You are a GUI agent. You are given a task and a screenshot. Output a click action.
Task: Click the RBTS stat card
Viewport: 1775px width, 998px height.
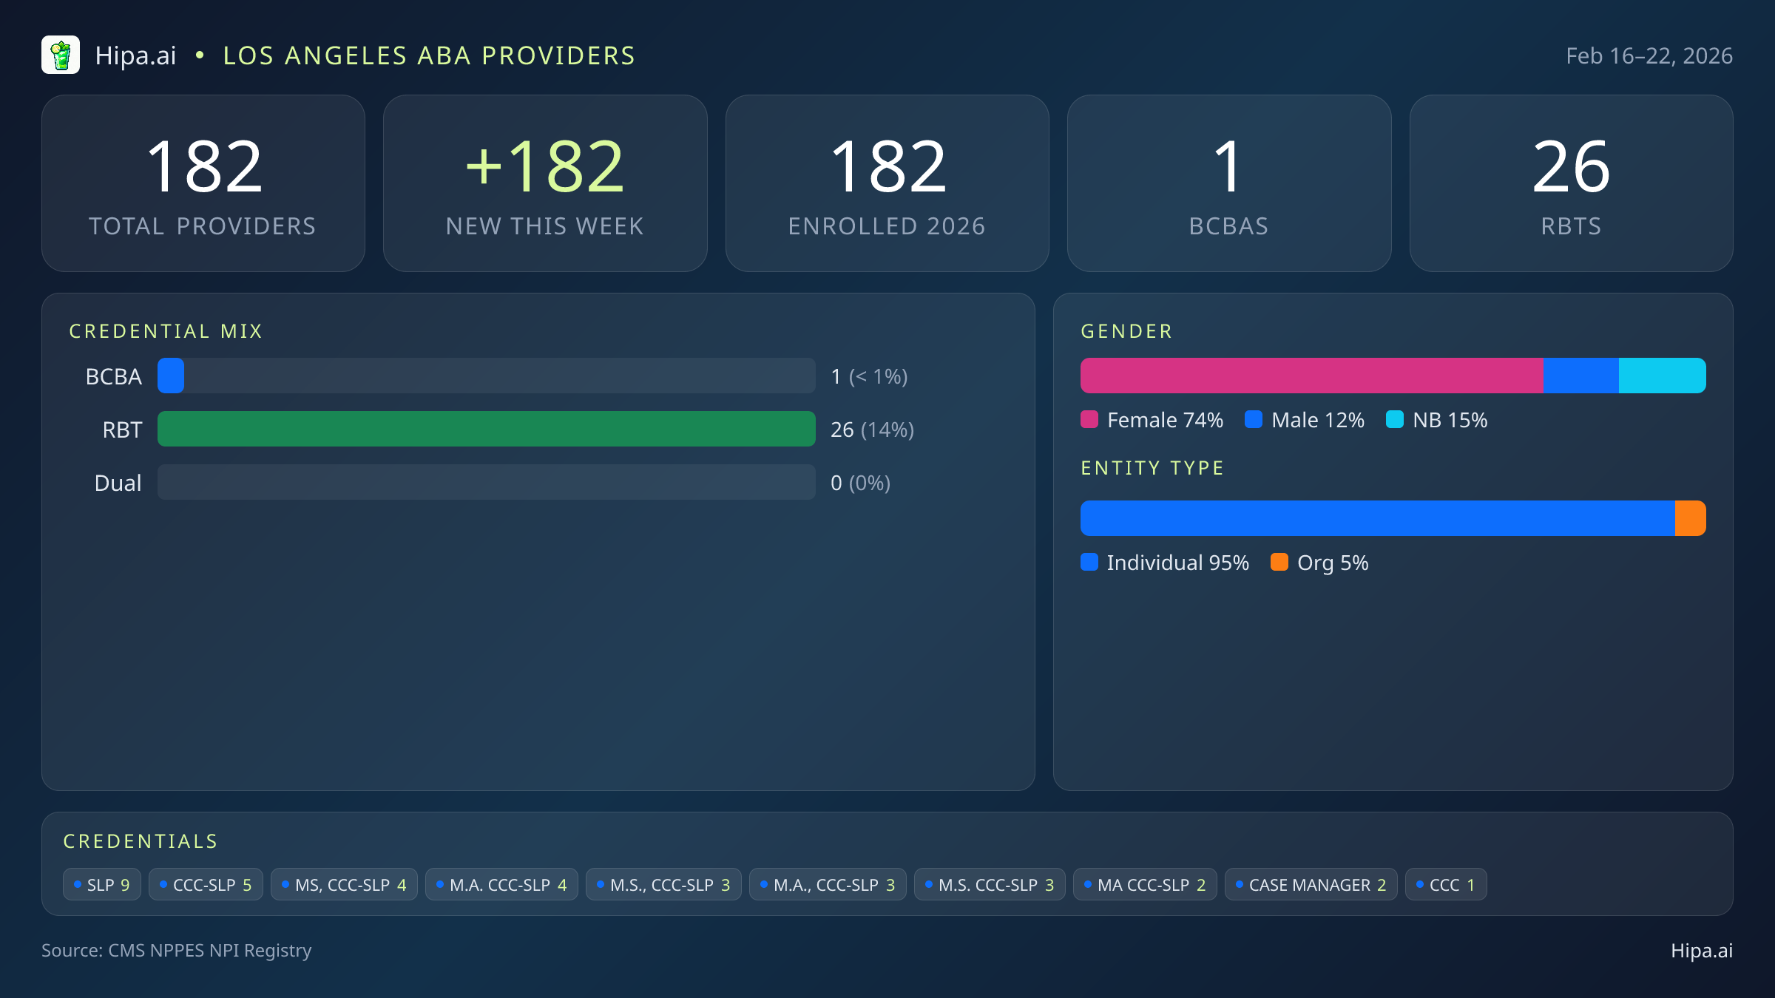[1571, 183]
